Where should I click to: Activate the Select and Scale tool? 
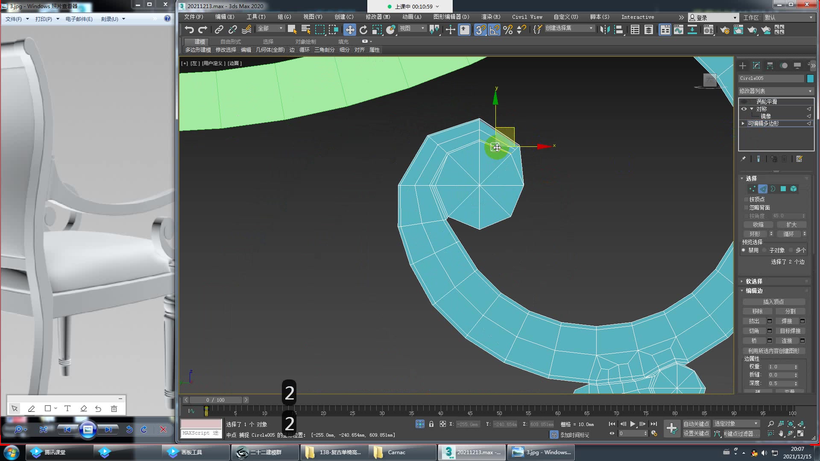[x=377, y=29]
